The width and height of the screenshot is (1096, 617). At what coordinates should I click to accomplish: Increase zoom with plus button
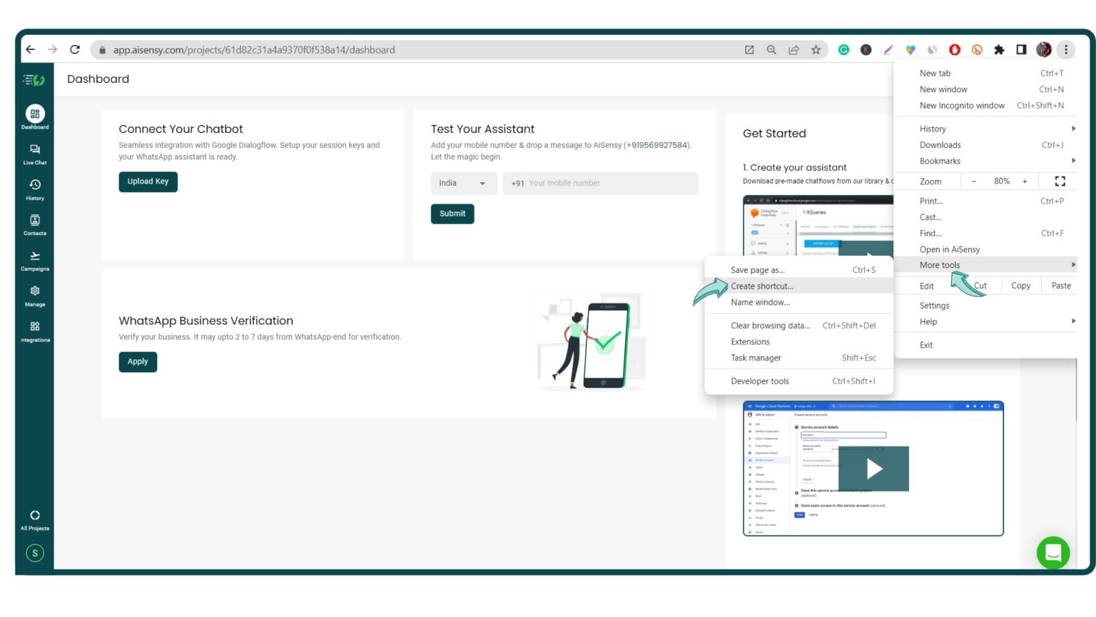coord(1025,182)
